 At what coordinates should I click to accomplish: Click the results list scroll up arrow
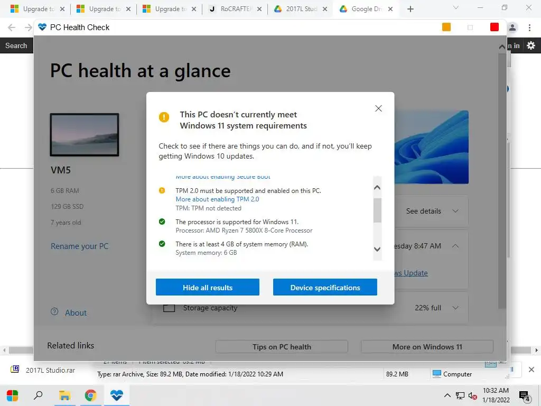point(377,188)
